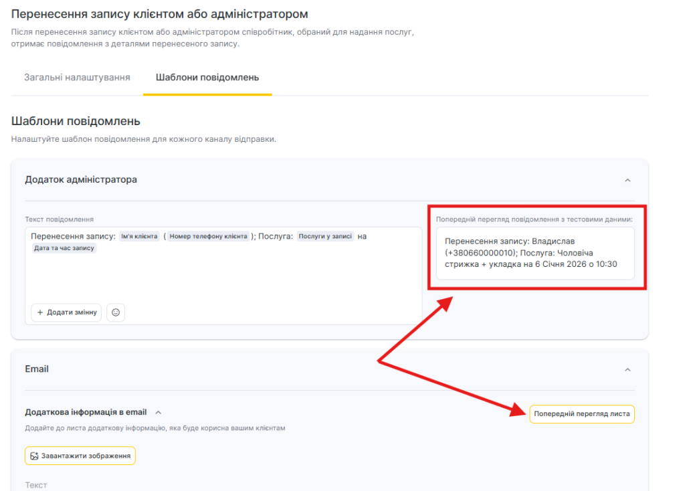Switch to Загальні налаштування tab
The height and width of the screenshot is (491, 685).
(77, 78)
